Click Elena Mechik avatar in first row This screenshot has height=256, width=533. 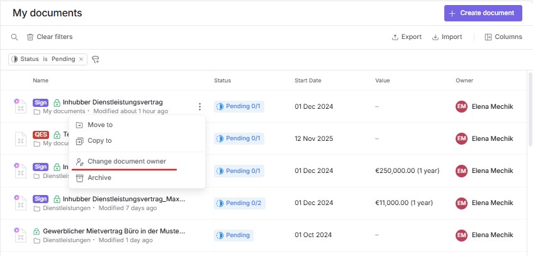(x=461, y=107)
